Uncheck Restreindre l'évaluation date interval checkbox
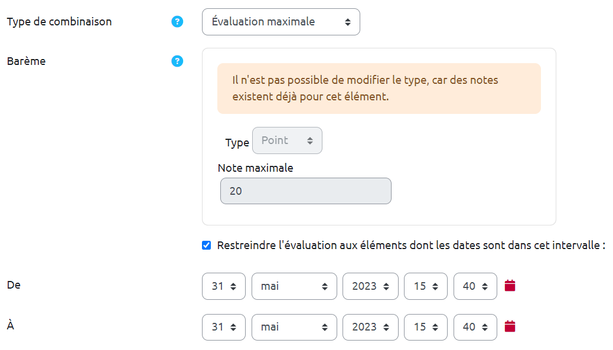Screen dimensions: 613x350 coord(207,246)
